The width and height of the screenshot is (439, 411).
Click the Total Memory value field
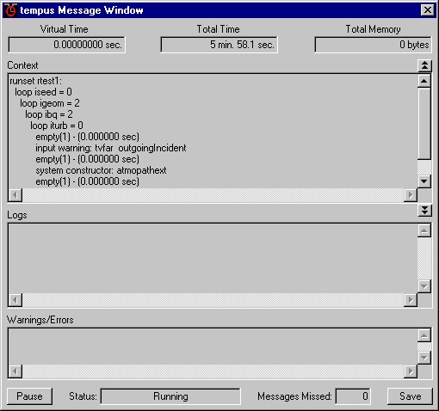point(373,45)
